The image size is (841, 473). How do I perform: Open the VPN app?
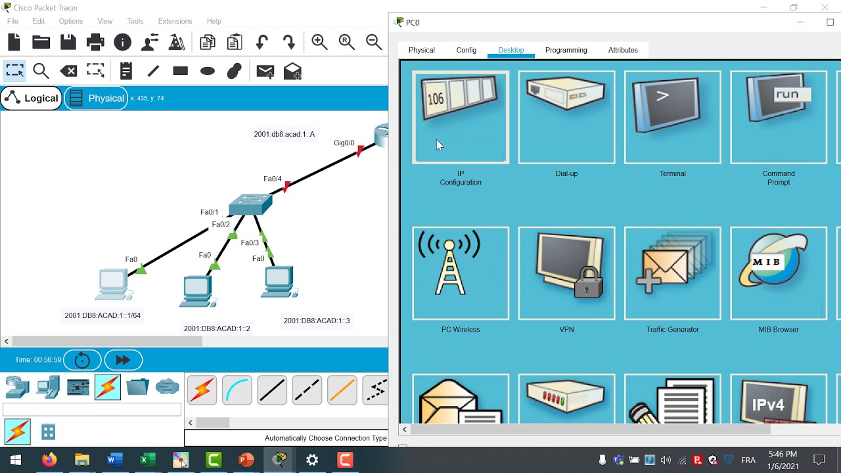pyautogui.click(x=566, y=273)
